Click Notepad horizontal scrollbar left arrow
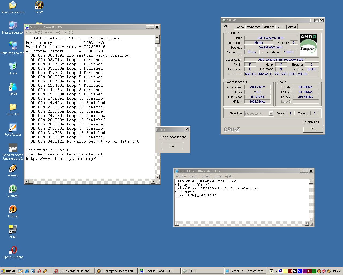The width and height of the screenshot is (343, 275). 177,223
